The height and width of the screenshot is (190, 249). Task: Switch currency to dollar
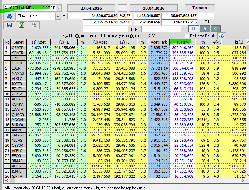click(205, 29)
